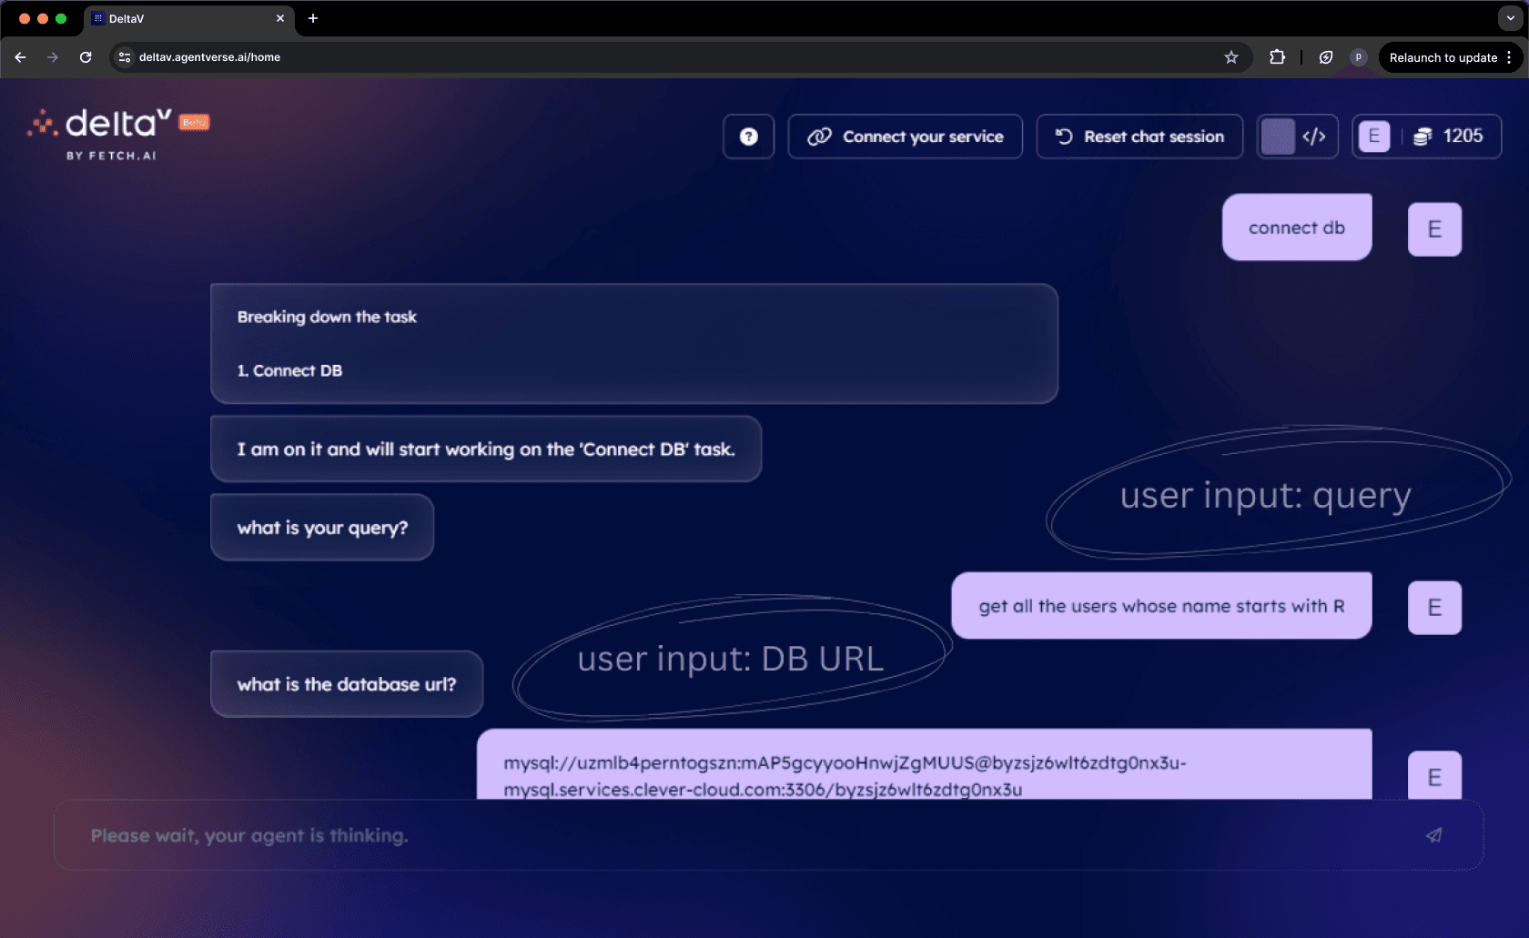Close the DeltaV tab
1529x938 pixels.
click(x=280, y=18)
